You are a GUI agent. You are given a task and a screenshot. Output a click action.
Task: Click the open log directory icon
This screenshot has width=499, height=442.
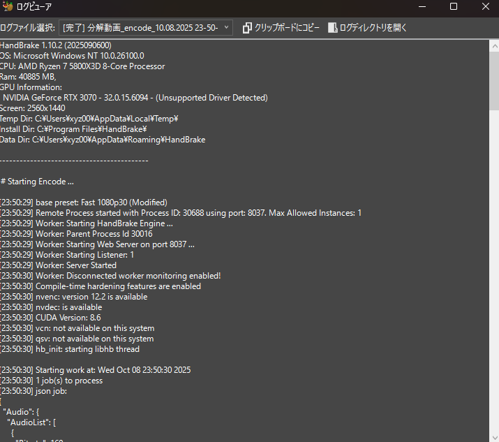(x=333, y=28)
